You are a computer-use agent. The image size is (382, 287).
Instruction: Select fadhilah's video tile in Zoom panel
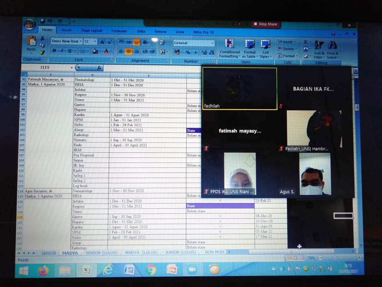tap(239, 88)
